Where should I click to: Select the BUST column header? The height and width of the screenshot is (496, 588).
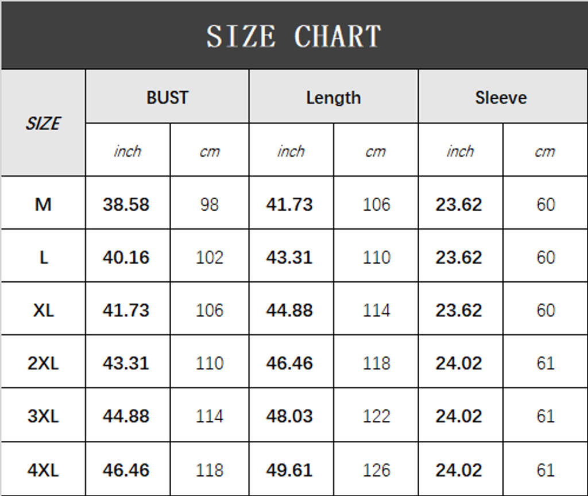167,98
